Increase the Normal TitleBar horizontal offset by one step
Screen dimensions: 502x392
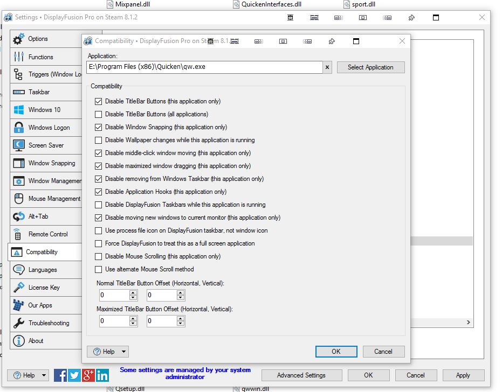133,292
